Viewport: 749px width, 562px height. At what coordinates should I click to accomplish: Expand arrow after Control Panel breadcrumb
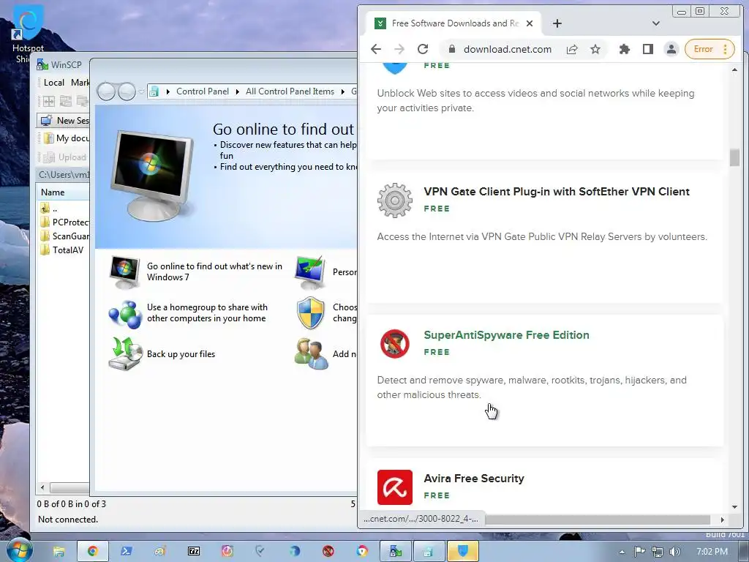tap(238, 91)
